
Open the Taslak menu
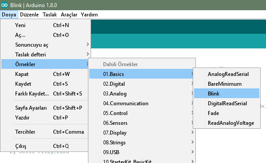[50, 15]
